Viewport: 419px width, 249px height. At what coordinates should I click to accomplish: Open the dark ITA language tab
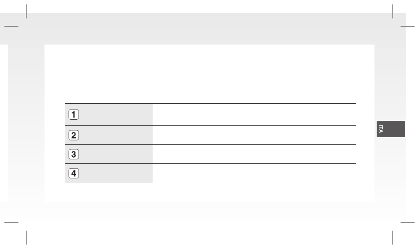point(391,129)
